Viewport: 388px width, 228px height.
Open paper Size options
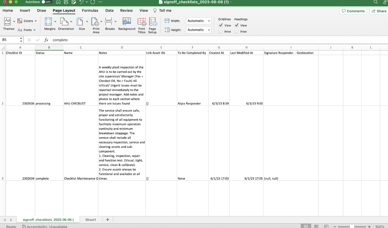click(x=80, y=21)
